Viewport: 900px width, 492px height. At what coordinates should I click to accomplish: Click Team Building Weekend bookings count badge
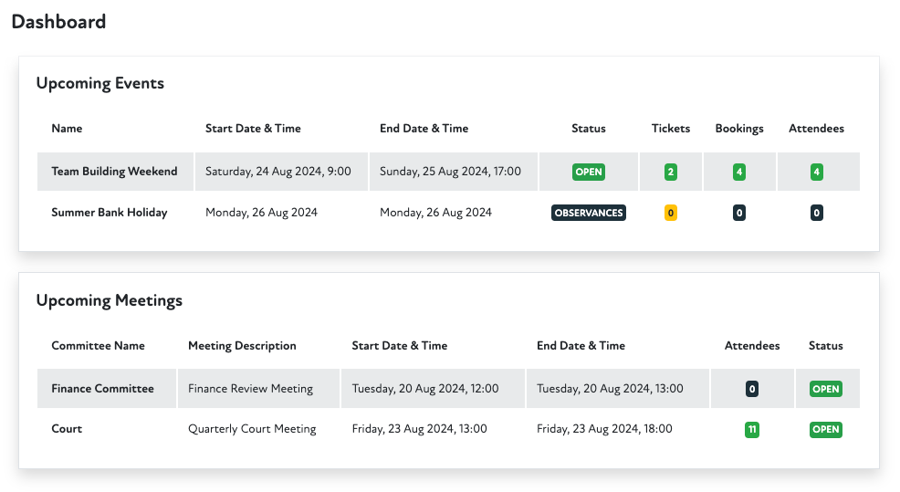(x=739, y=172)
